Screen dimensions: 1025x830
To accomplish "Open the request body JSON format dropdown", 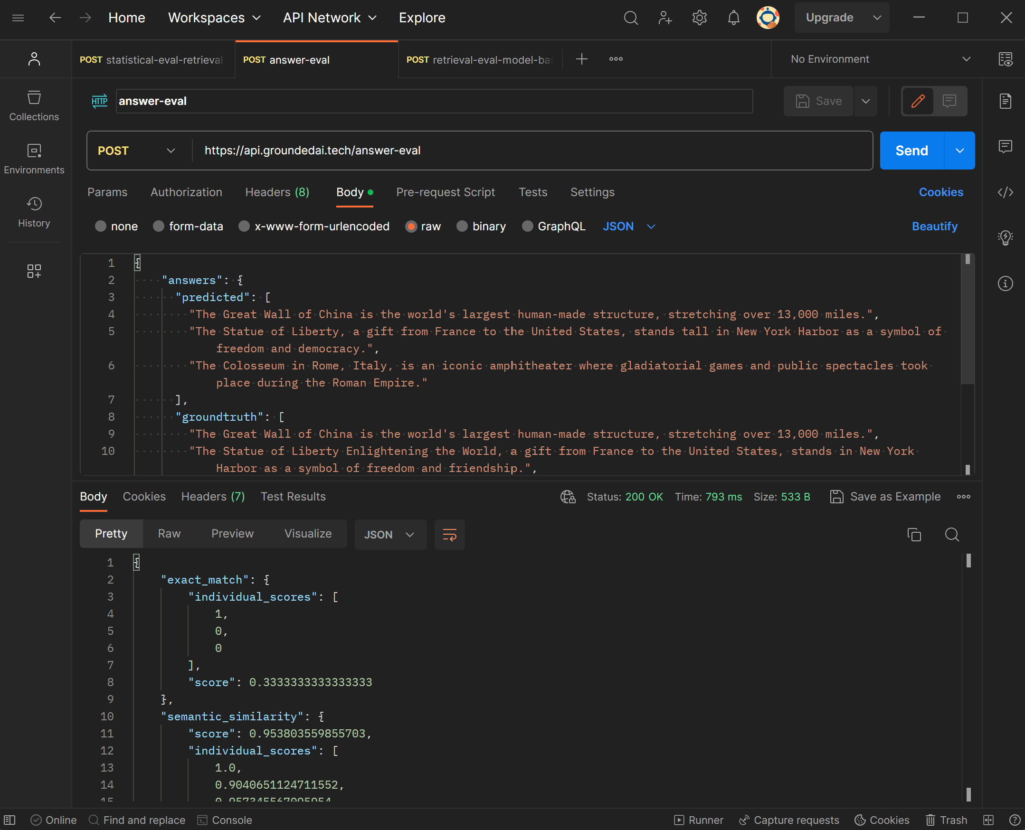I will [628, 226].
